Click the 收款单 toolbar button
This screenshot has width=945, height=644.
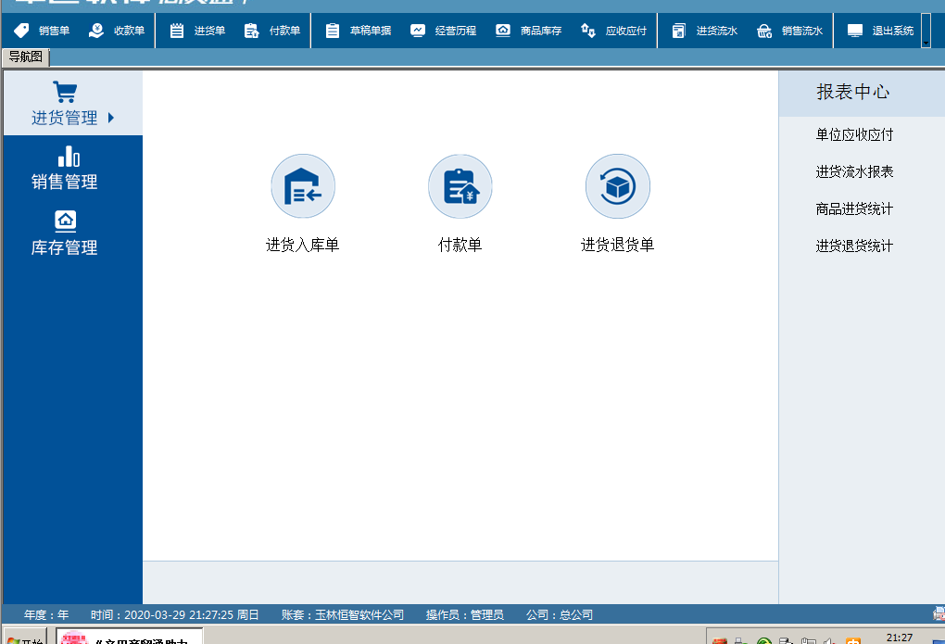pyautogui.click(x=118, y=31)
